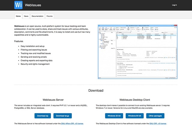The image size is (192, 128).
Task: Follow the GNU Affero GPL v3 license link
Action: click(72, 123)
